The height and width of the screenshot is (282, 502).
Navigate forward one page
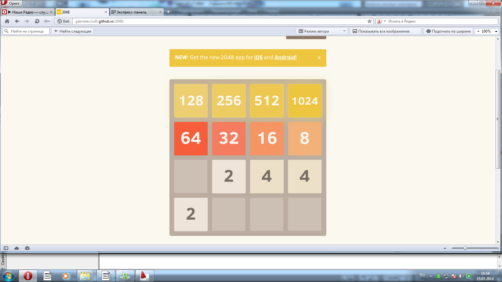(27, 21)
